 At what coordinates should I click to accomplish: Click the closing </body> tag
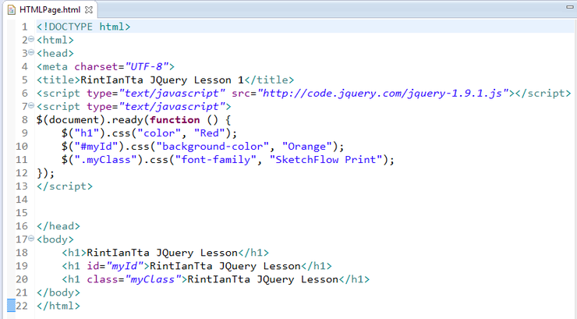[x=58, y=293]
